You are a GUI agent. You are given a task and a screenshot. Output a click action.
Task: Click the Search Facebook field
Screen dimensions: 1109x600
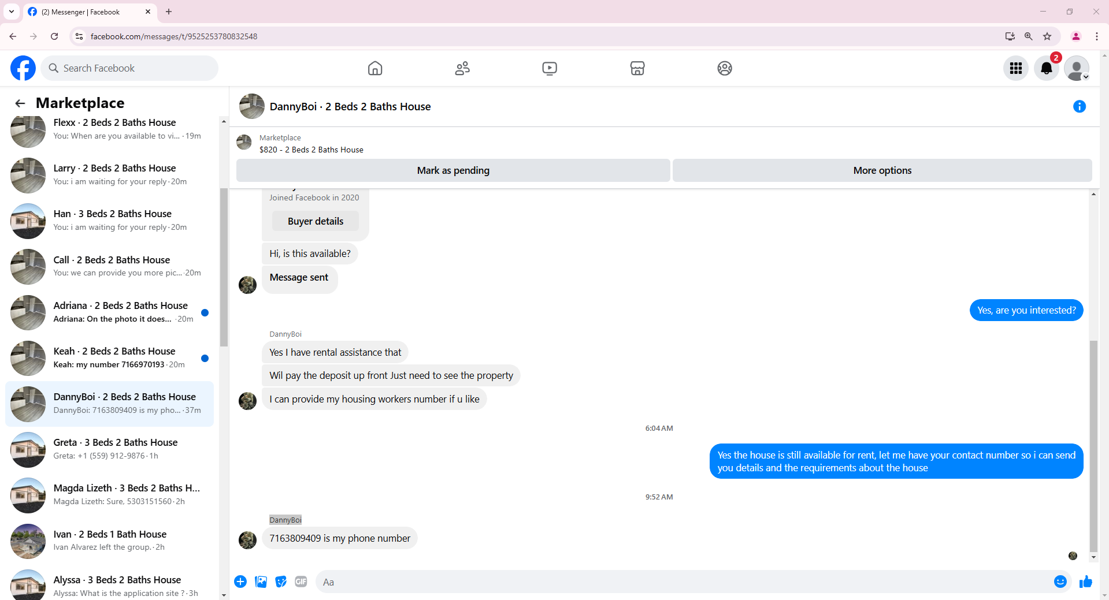pyautogui.click(x=129, y=68)
